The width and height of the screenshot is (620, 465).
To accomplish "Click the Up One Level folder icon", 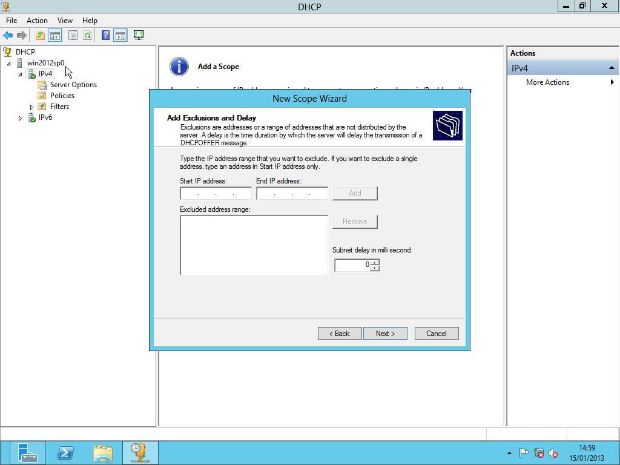I will click(41, 36).
